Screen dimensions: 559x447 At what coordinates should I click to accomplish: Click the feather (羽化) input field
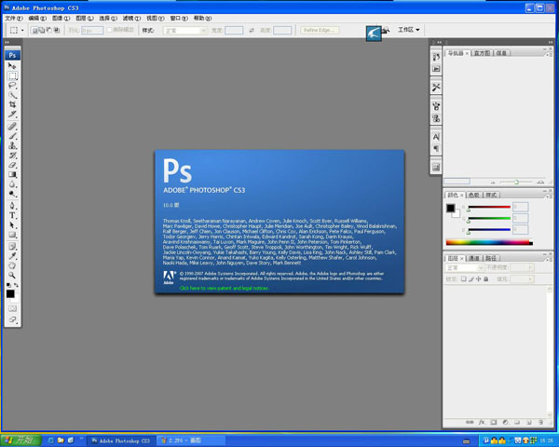point(91,31)
